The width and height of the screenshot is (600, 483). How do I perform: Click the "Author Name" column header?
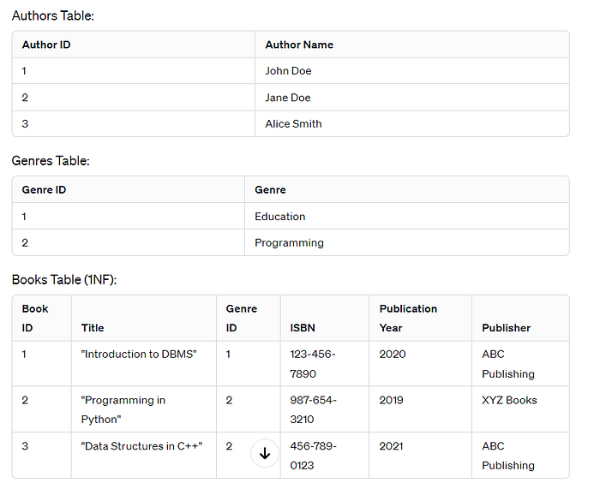(299, 45)
